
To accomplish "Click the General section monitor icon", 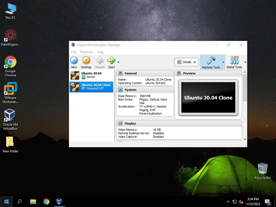I will [x=120, y=73].
